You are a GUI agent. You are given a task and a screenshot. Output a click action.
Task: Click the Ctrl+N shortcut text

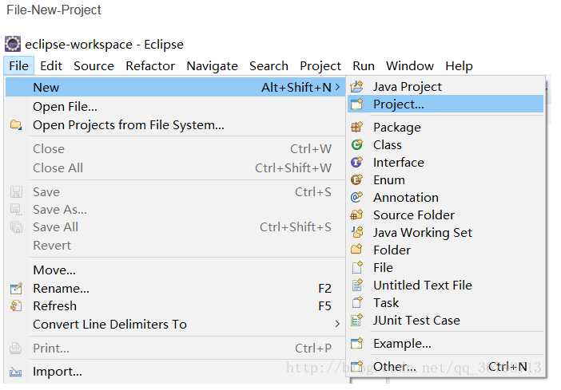(x=507, y=366)
